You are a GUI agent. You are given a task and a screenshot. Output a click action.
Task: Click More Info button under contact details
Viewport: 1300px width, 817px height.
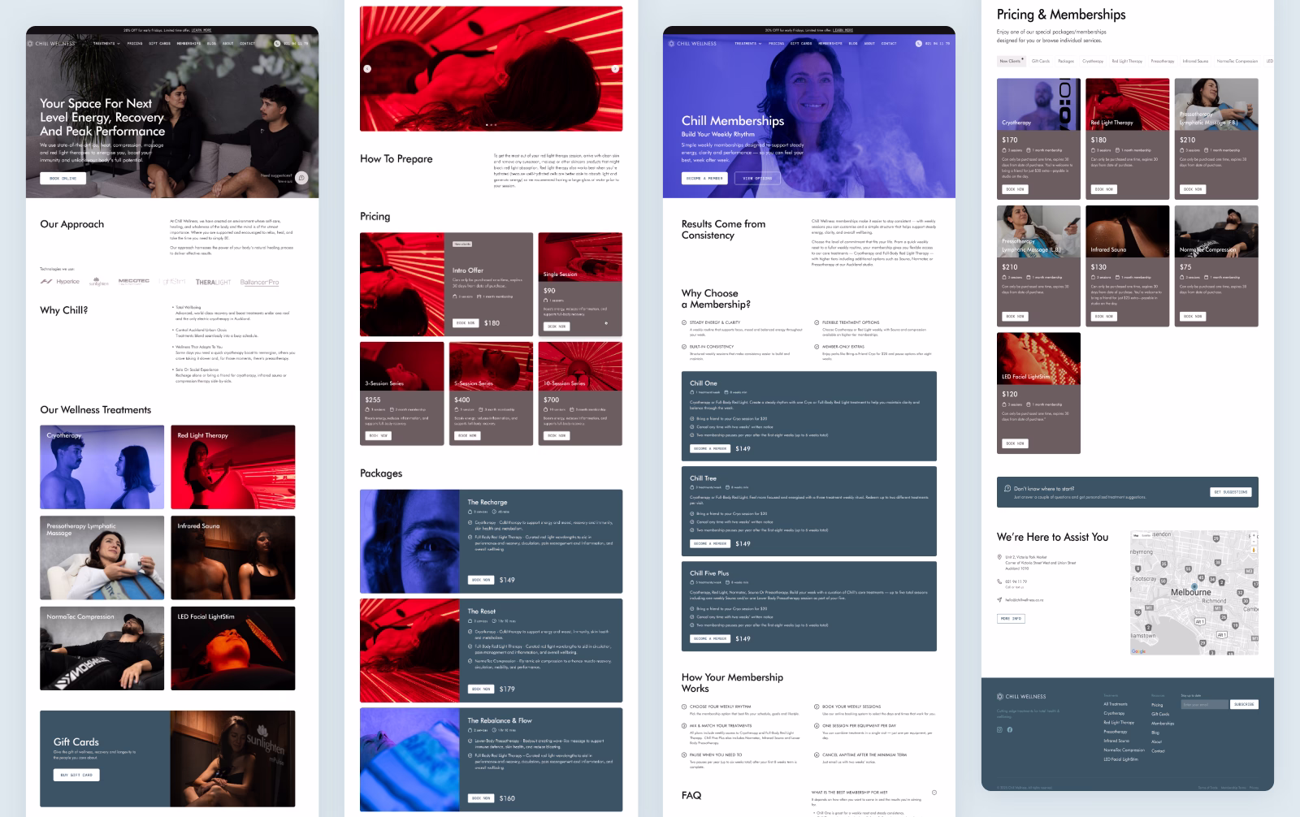click(x=1012, y=619)
